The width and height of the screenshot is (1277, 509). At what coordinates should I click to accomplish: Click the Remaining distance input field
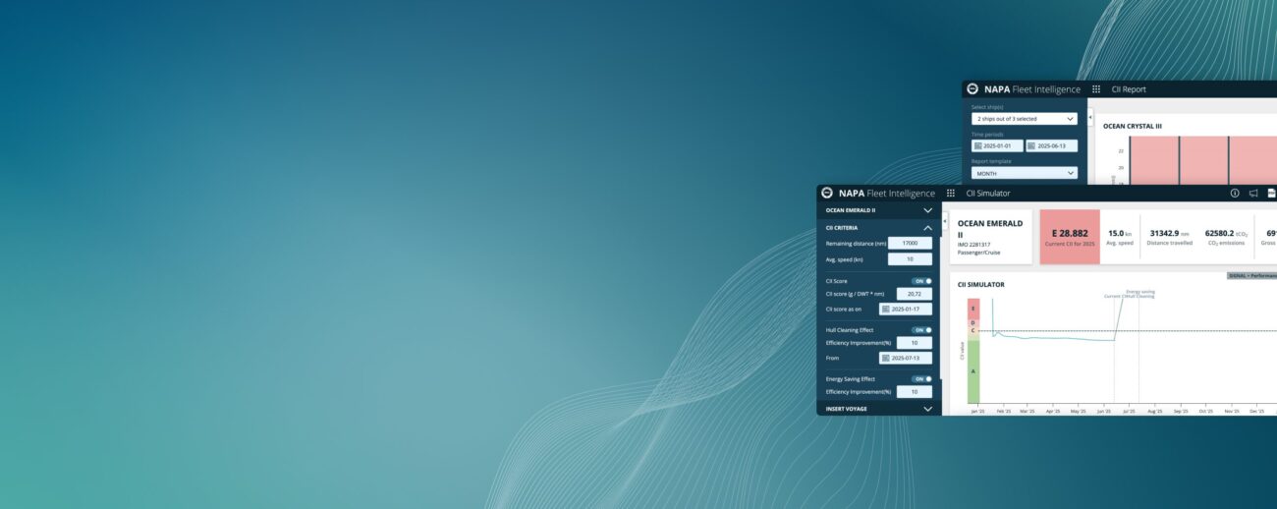click(x=910, y=243)
